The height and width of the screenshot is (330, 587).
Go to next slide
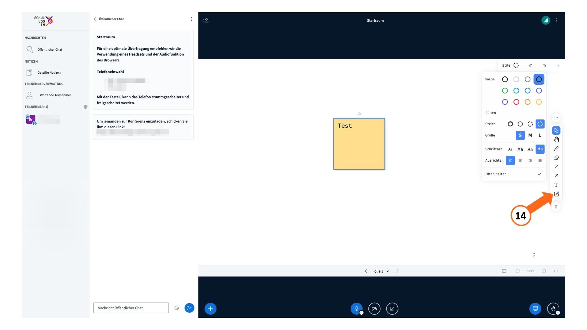click(397, 271)
